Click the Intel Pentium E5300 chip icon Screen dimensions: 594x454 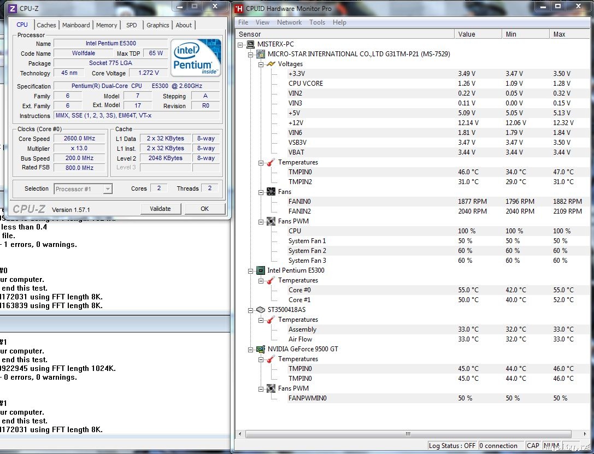click(x=261, y=270)
